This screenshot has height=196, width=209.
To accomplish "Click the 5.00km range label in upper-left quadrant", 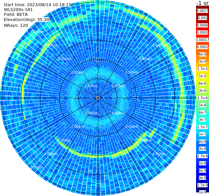I will click(x=37, y=32).
